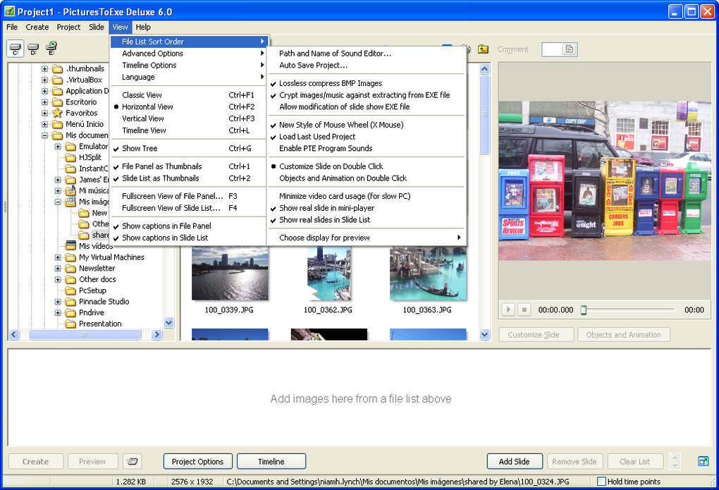Expand the .thumbnails folder node
719x490 pixels.
click(x=45, y=69)
